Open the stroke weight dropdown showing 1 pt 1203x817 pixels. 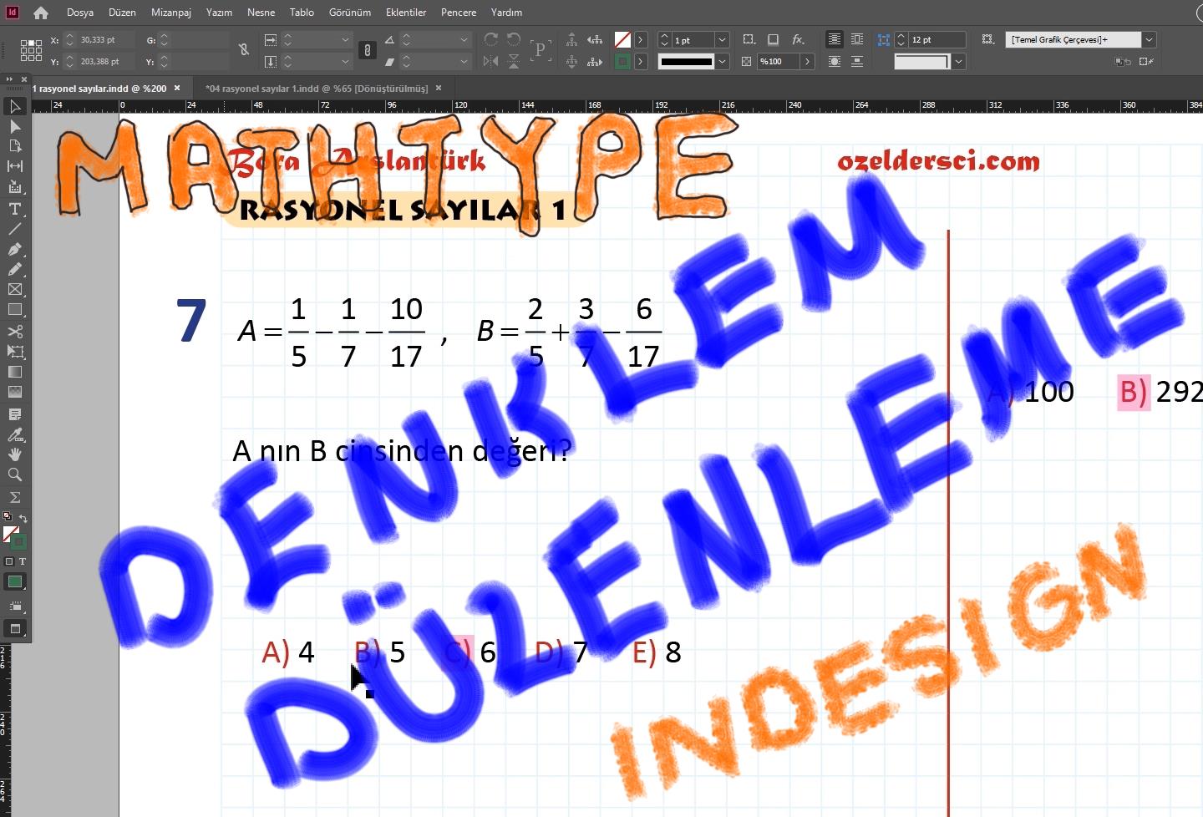[720, 40]
